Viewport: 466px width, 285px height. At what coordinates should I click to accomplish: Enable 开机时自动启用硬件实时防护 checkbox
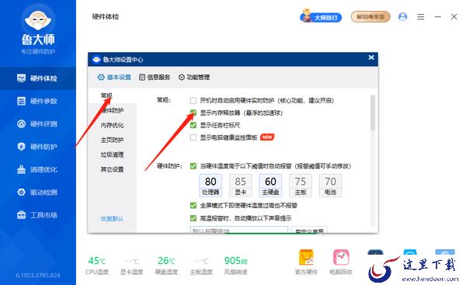[x=193, y=100]
